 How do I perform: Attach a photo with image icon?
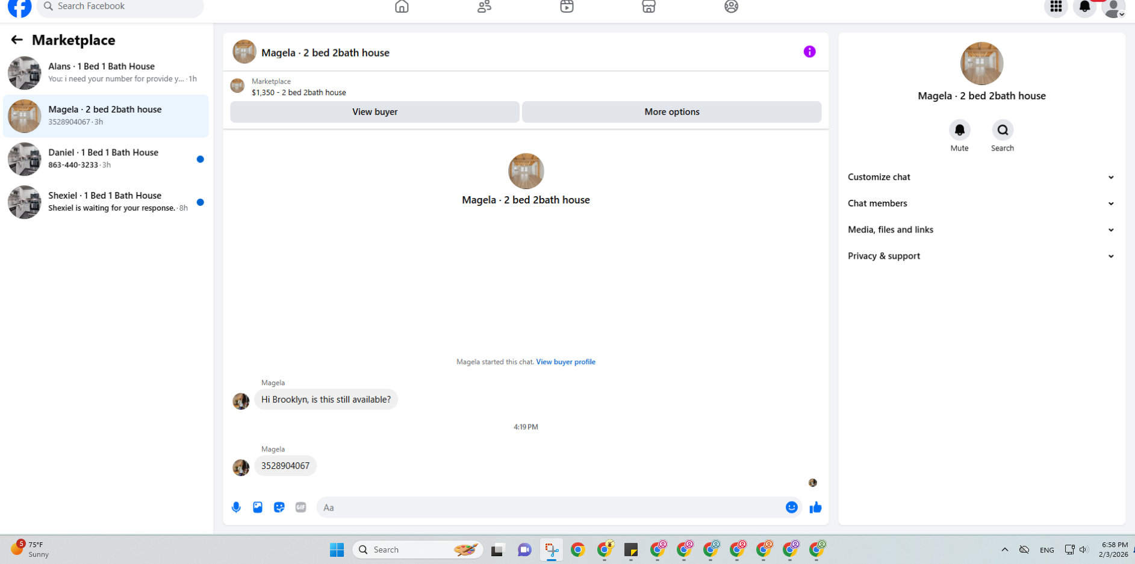[x=258, y=507]
